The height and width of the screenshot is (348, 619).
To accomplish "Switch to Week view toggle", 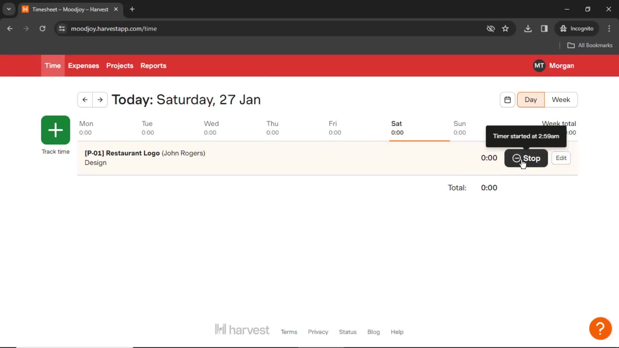I will (x=561, y=100).
